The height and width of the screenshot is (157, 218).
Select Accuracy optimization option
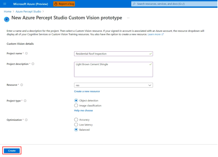tap(76, 120)
